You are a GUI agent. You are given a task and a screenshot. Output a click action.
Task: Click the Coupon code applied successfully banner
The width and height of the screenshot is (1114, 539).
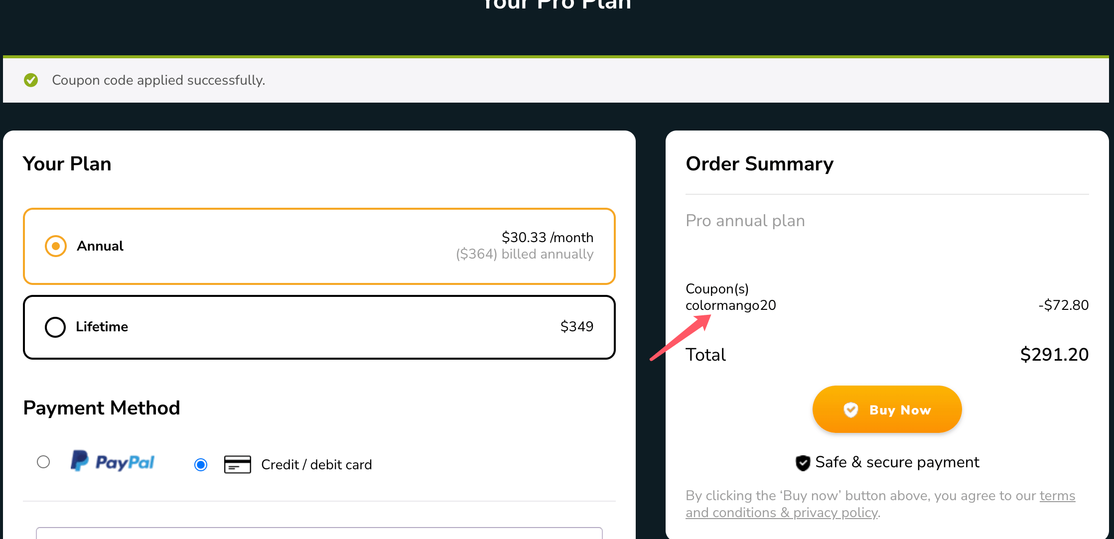[x=159, y=80]
